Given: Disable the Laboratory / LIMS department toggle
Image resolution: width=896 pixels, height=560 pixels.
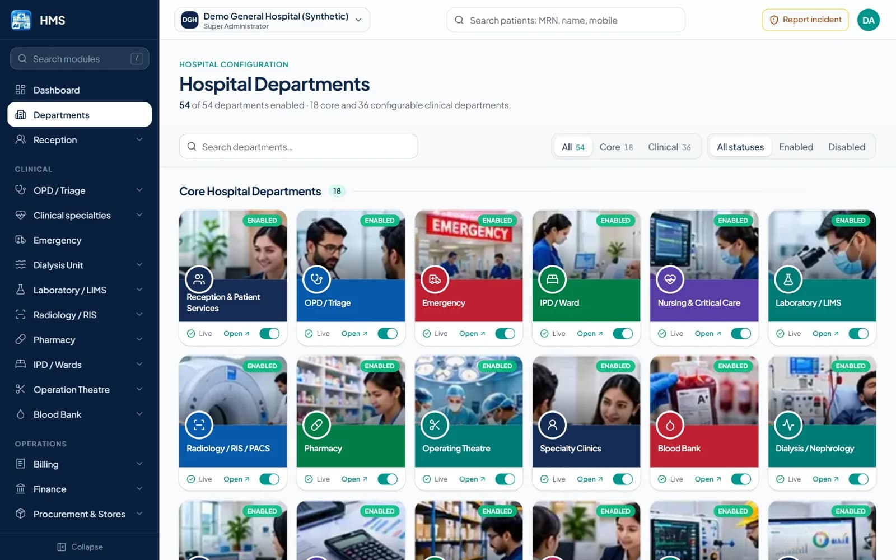Looking at the screenshot, I should pos(858,334).
